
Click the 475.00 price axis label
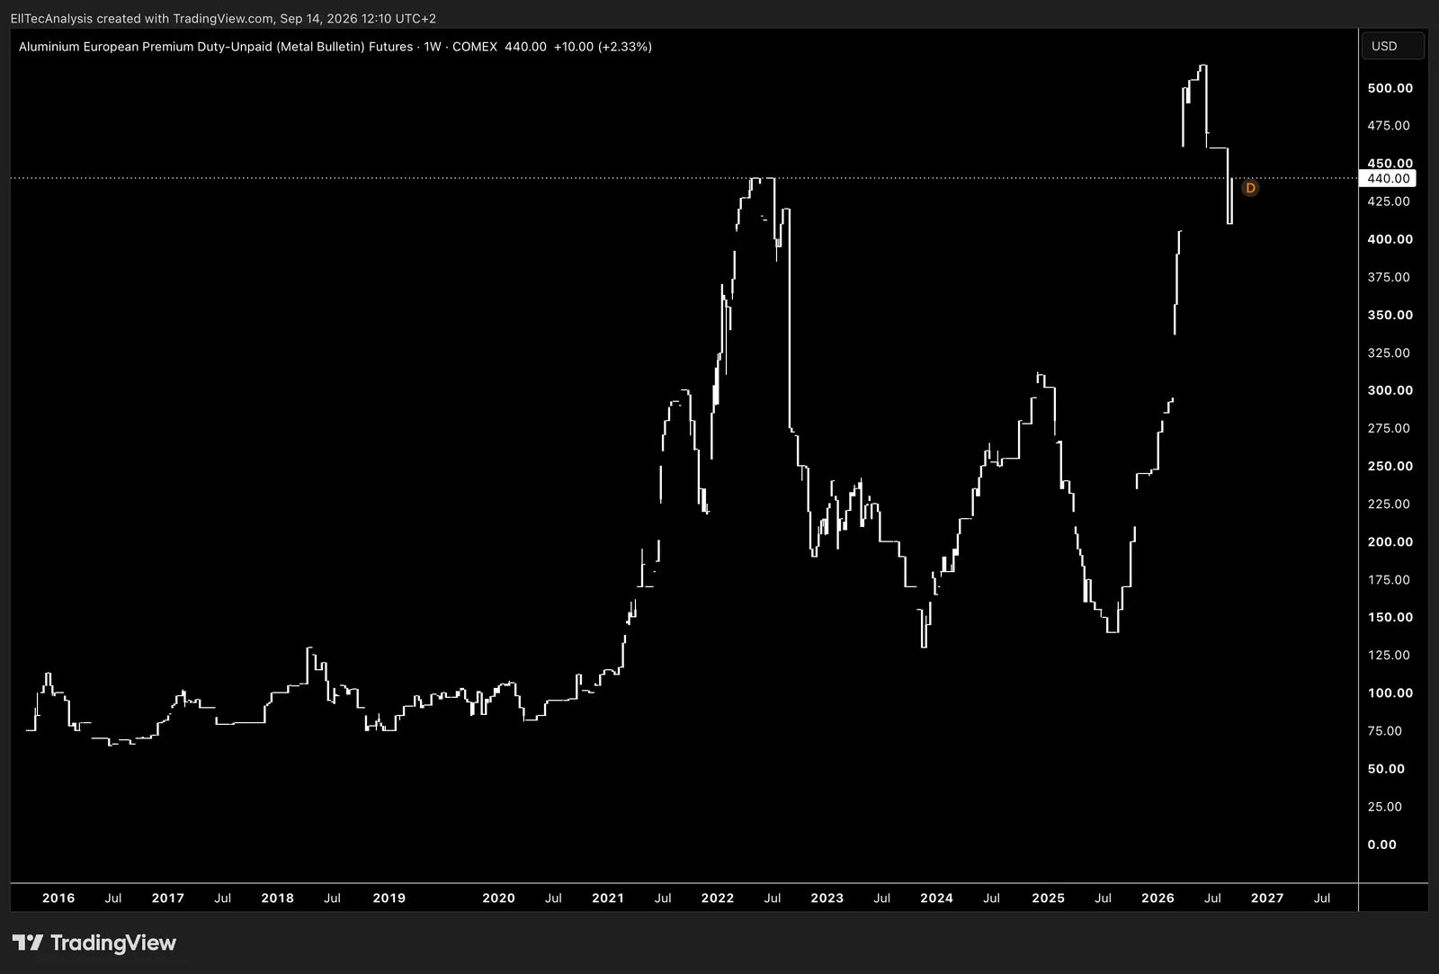1389,126
